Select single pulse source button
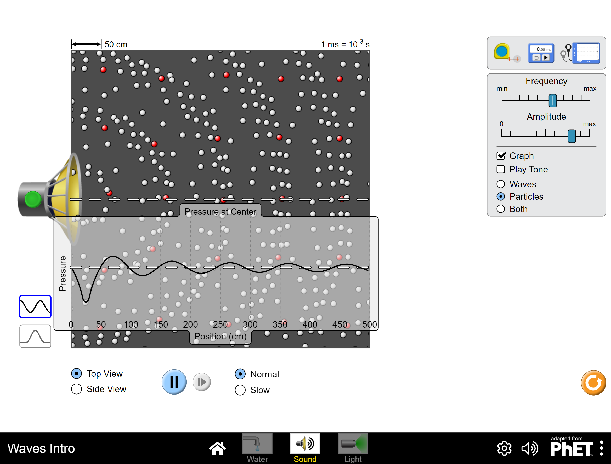The image size is (611, 464). [35, 336]
